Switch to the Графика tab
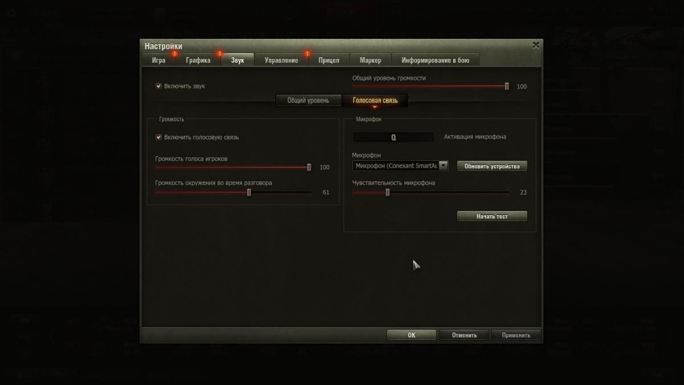This screenshot has width=684, height=385. pyautogui.click(x=198, y=60)
